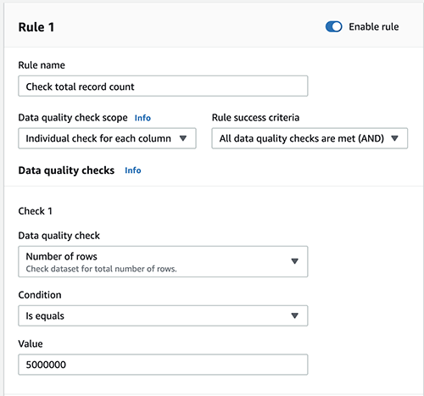Click the "Rule name" field label

42,65
